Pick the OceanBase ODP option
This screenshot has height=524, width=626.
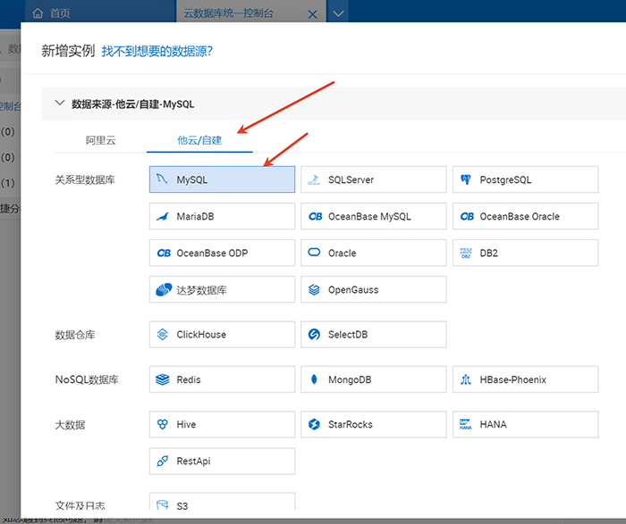pos(222,253)
